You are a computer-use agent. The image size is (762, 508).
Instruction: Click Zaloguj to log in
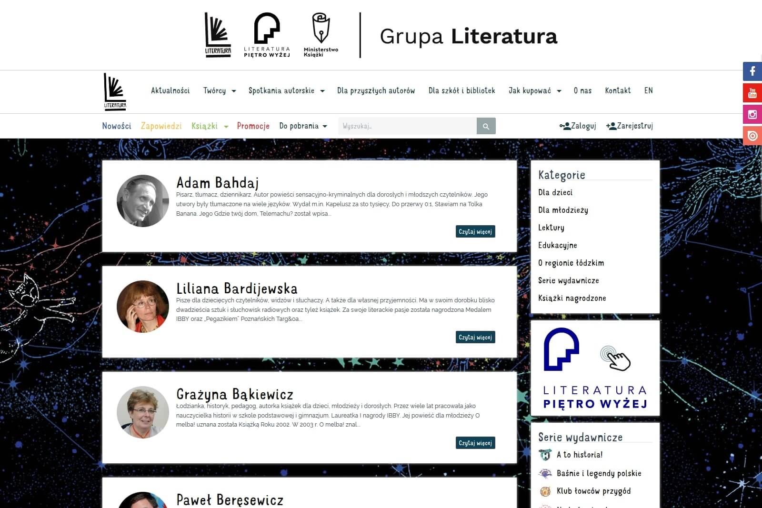coord(578,126)
